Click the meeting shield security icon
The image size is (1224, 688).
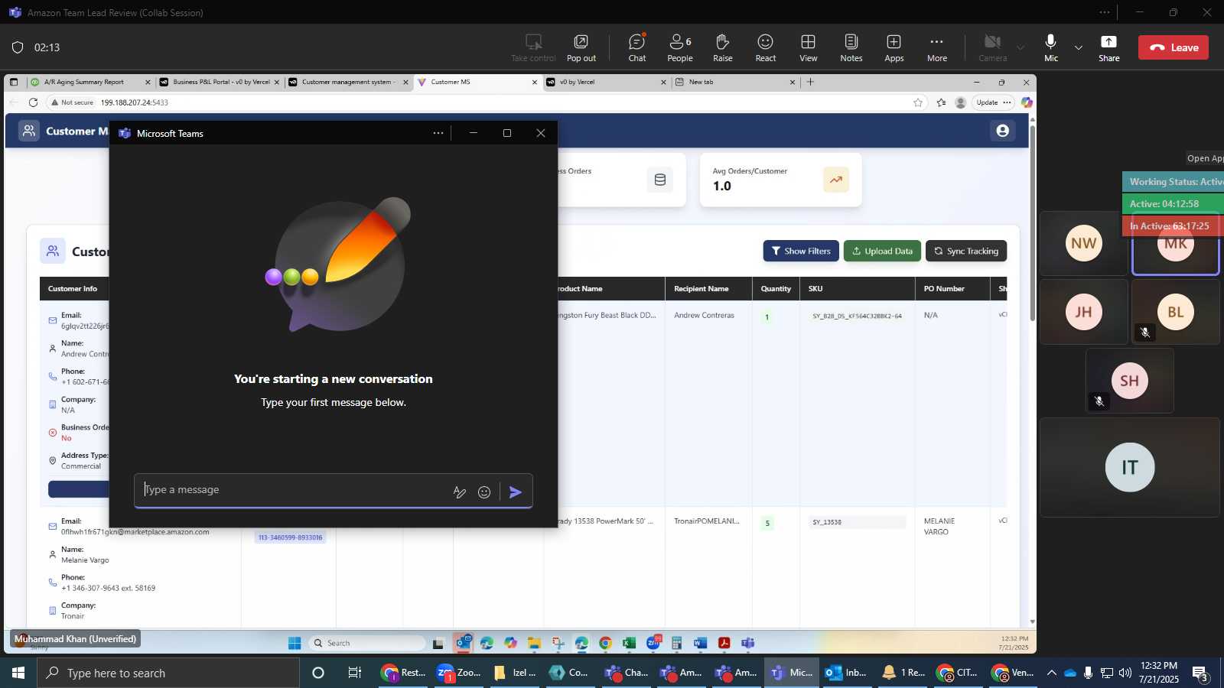click(x=18, y=47)
